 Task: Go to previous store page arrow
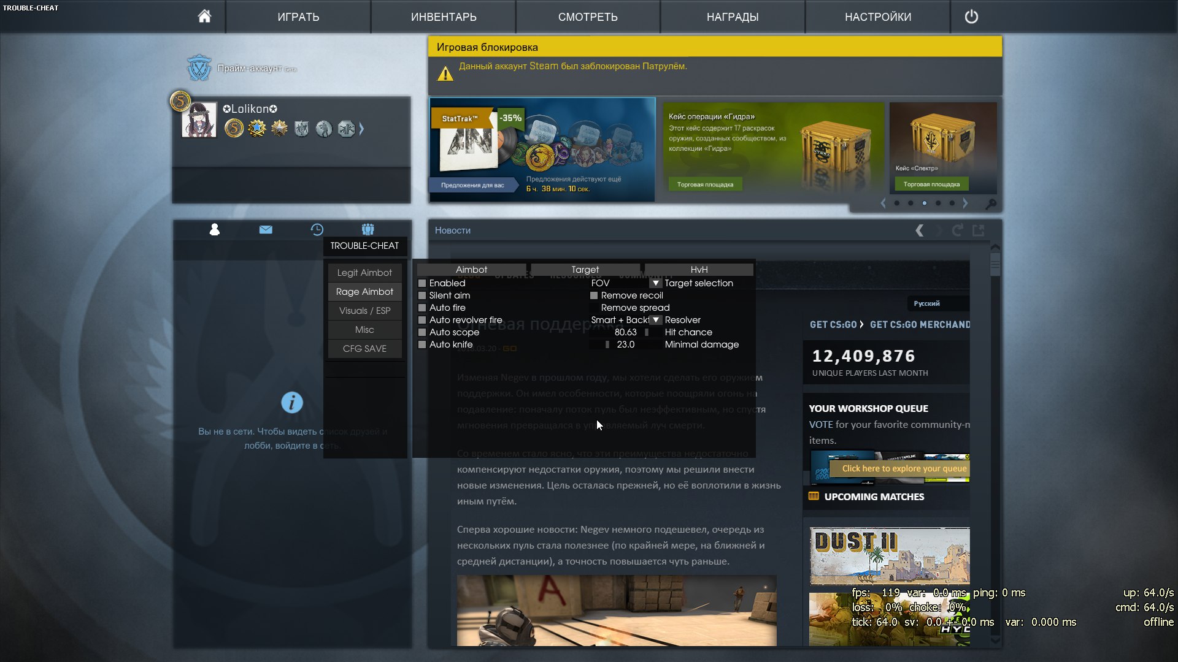[883, 203]
